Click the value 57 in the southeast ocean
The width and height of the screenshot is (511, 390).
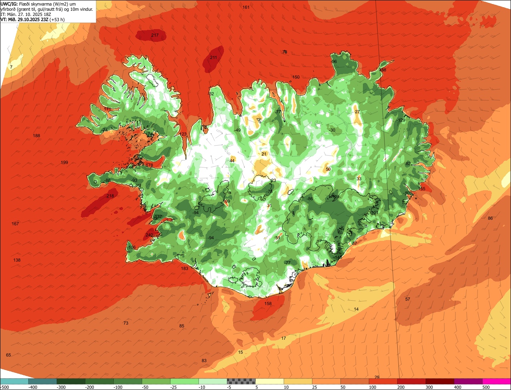pos(408,299)
